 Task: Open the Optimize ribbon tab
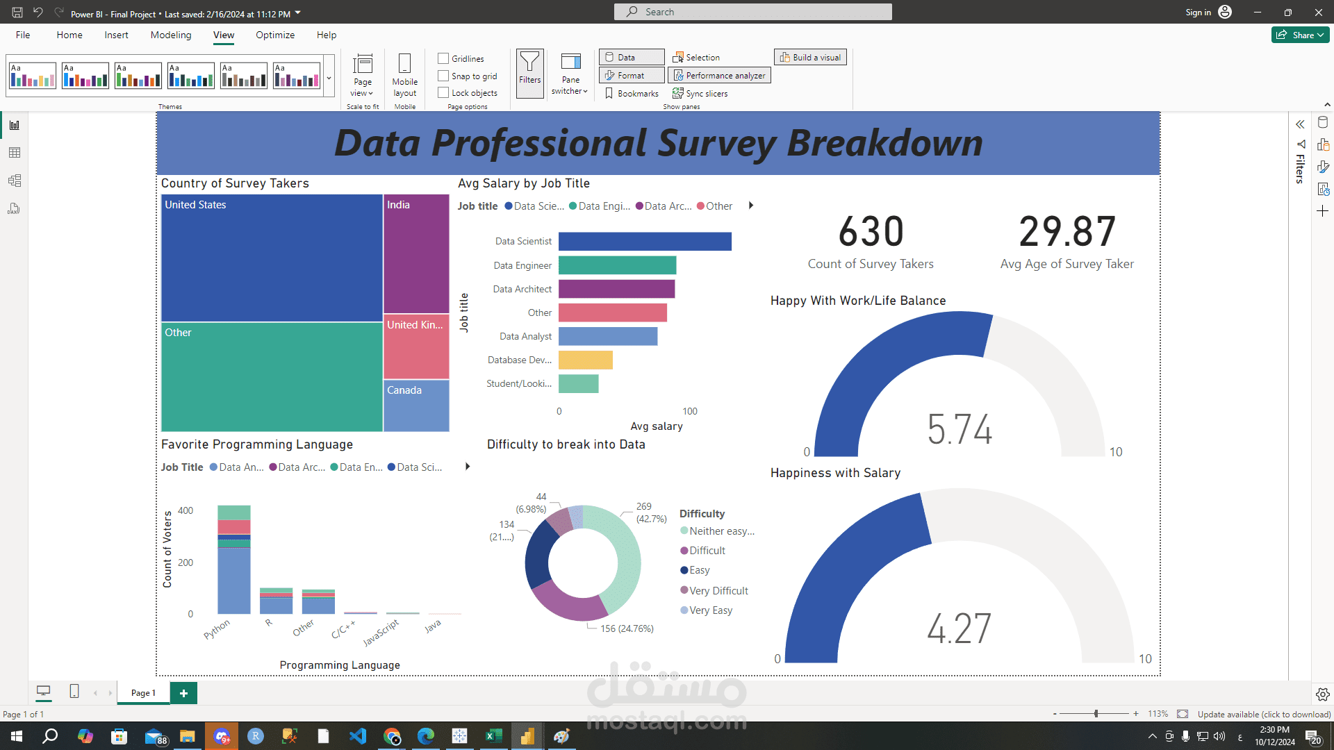pyautogui.click(x=275, y=35)
